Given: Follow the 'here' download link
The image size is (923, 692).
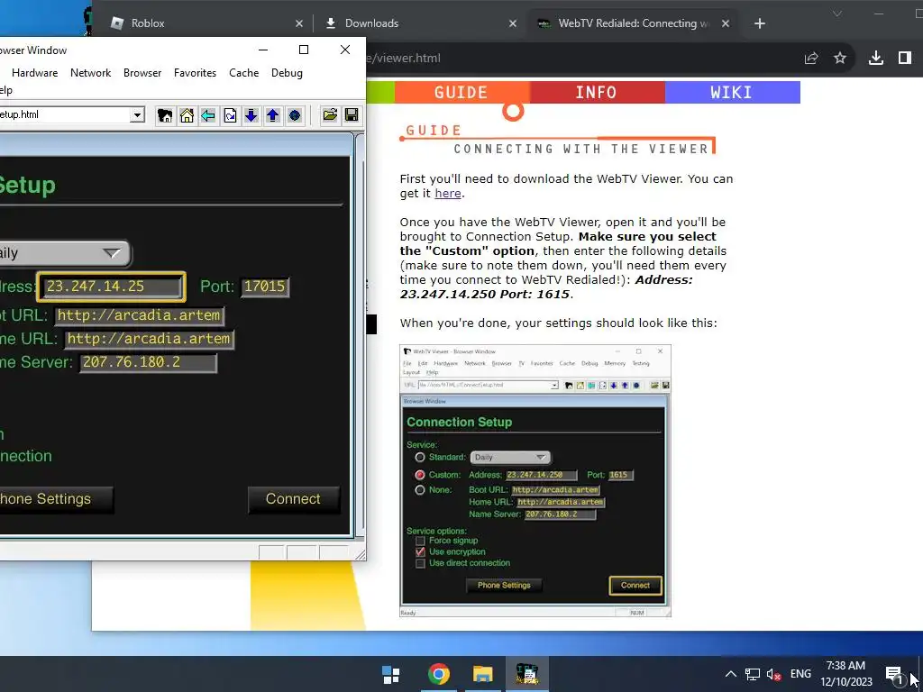Looking at the screenshot, I should point(447,194).
